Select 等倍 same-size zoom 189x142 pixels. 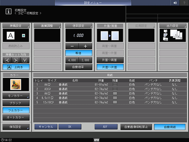click(x=79, y=53)
